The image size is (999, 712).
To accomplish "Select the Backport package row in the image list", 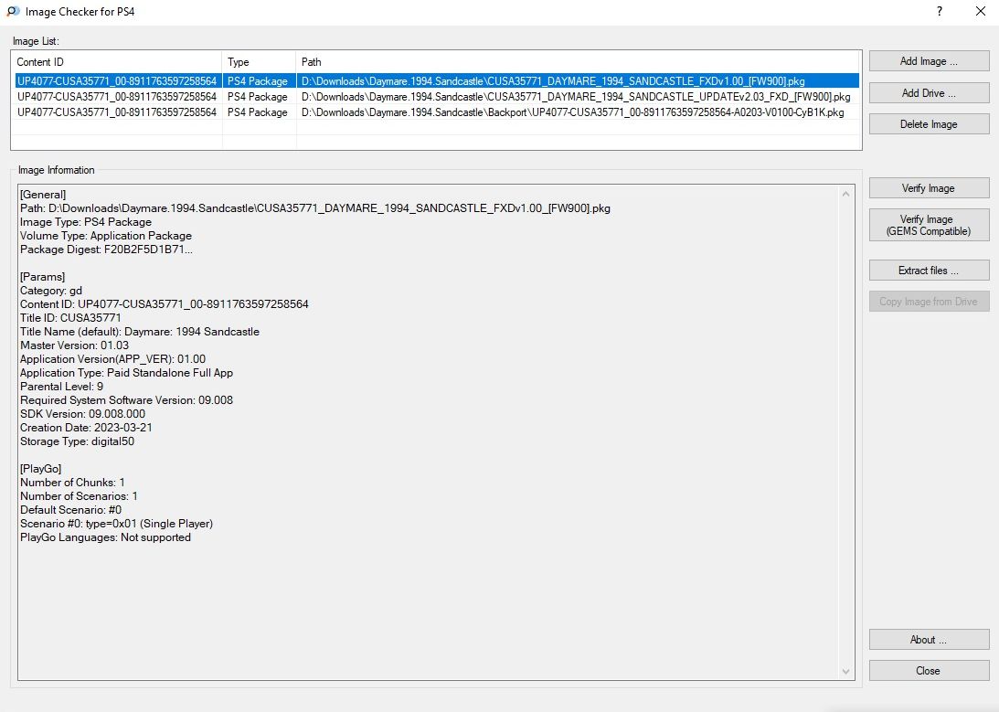I will click(436, 112).
